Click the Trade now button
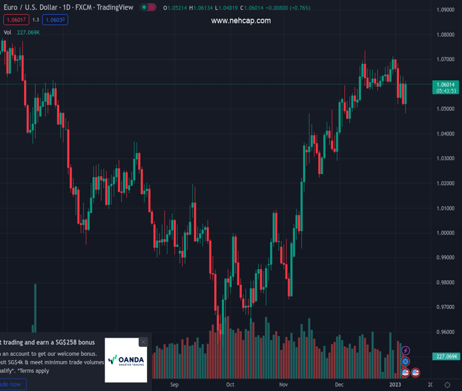This screenshot has width=462, height=391. (12, 384)
